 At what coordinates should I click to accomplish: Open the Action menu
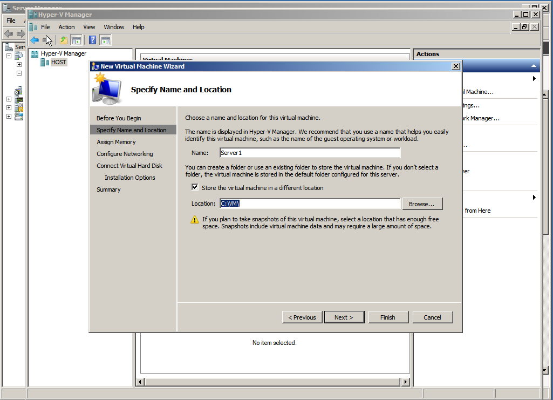(66, 27)
